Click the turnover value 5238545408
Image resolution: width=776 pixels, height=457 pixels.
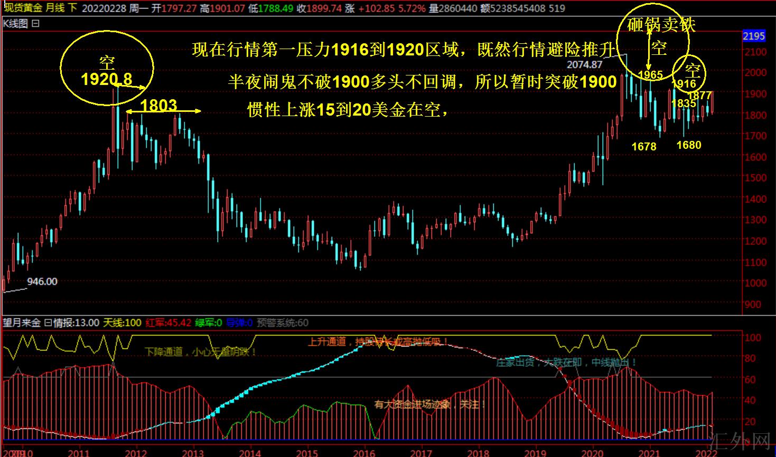(x=518, y=8)
